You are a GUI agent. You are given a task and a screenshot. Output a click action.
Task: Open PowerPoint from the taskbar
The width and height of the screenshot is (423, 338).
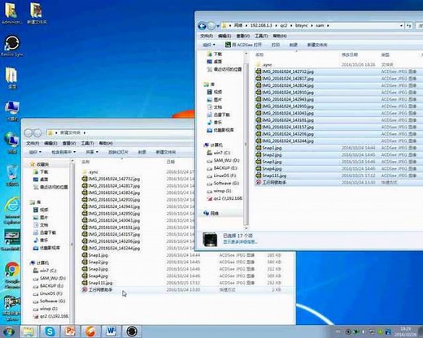click(70, 331)
